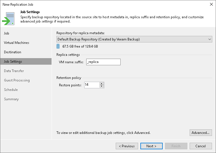The image size is (216, 153).
Task: Go to the Destination wizard step
Action: pyautogui.click(x=13, y=52)
